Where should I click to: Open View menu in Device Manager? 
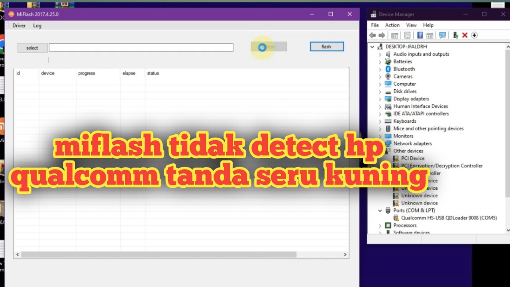click(411, 25)
